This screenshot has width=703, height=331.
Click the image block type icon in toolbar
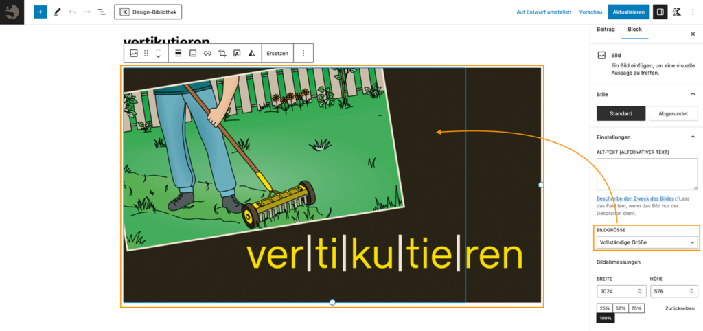(134, 53)
